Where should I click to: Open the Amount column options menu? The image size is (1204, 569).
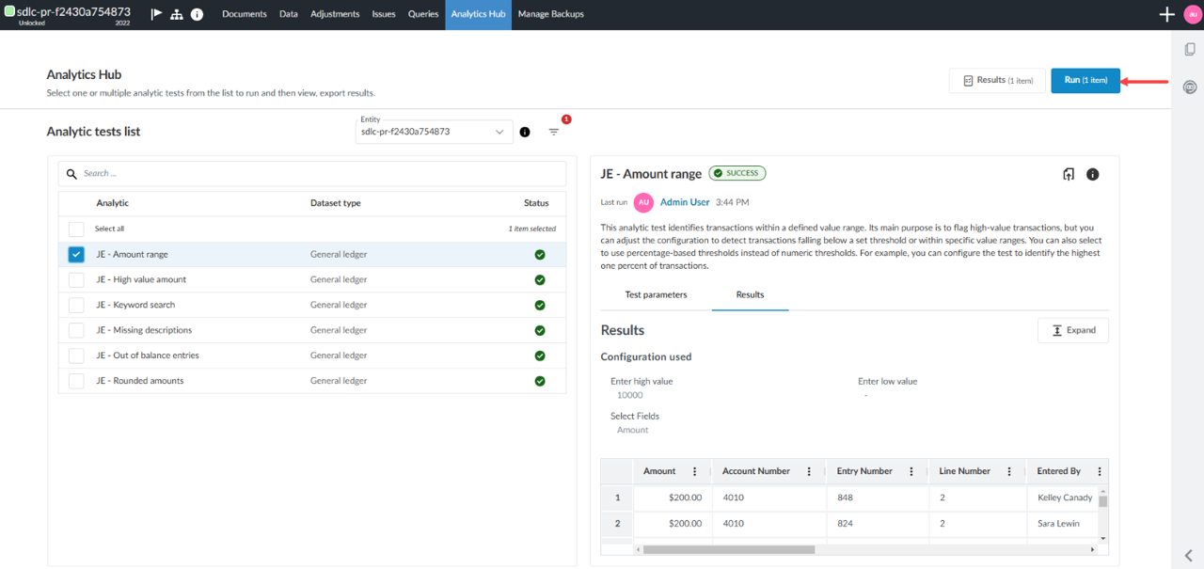pyautogui.click(x=695, y=471)
